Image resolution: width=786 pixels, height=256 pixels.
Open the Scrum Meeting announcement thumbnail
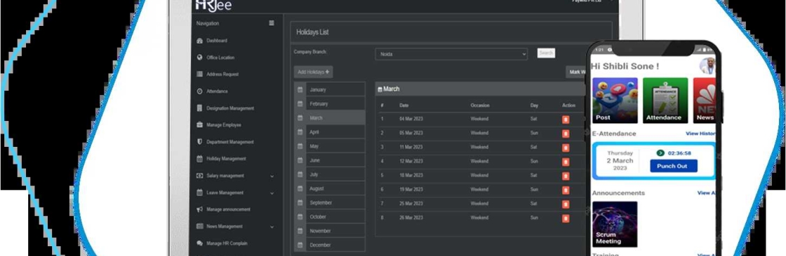[x=615, y=224]
